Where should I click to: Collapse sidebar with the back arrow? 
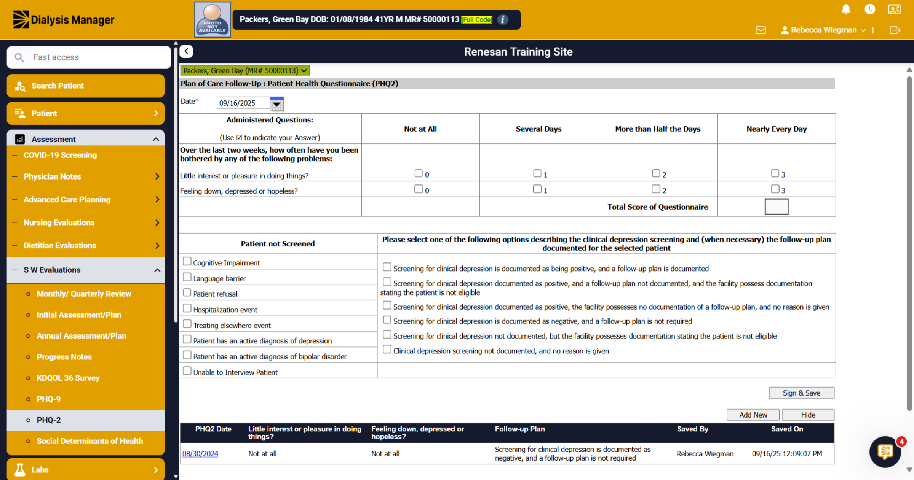[x=186, y=51]
